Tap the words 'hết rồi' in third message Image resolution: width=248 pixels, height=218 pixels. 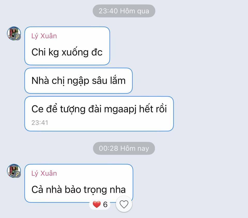pos(153,109)
